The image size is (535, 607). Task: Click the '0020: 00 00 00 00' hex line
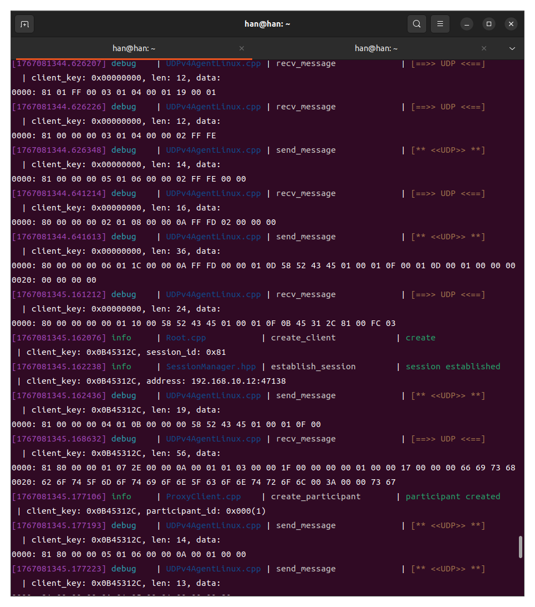54,280
